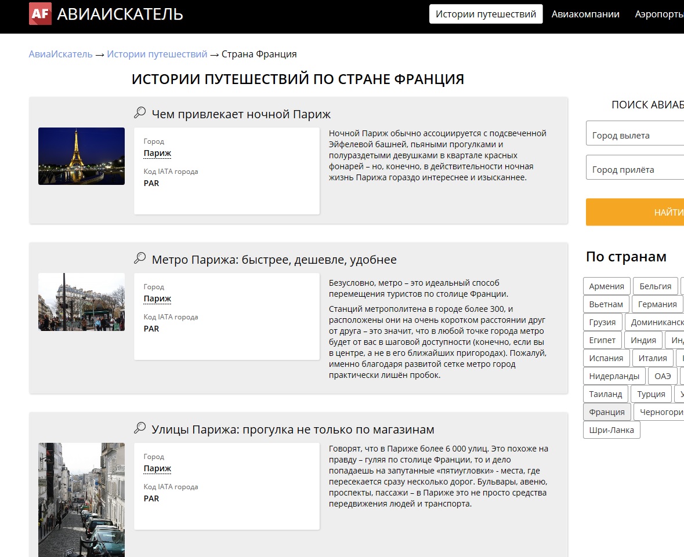Select the Индия country tag

tap(643, 340)
